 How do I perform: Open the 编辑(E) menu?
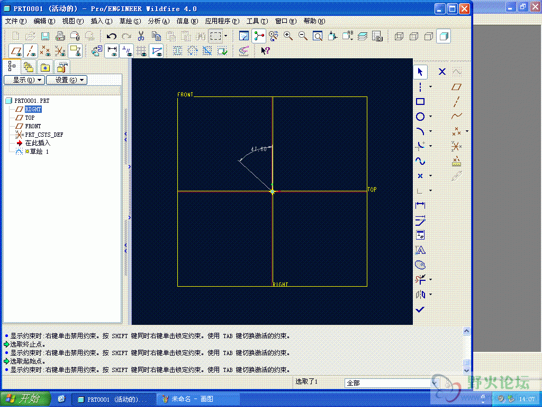(x=44, y=21)
